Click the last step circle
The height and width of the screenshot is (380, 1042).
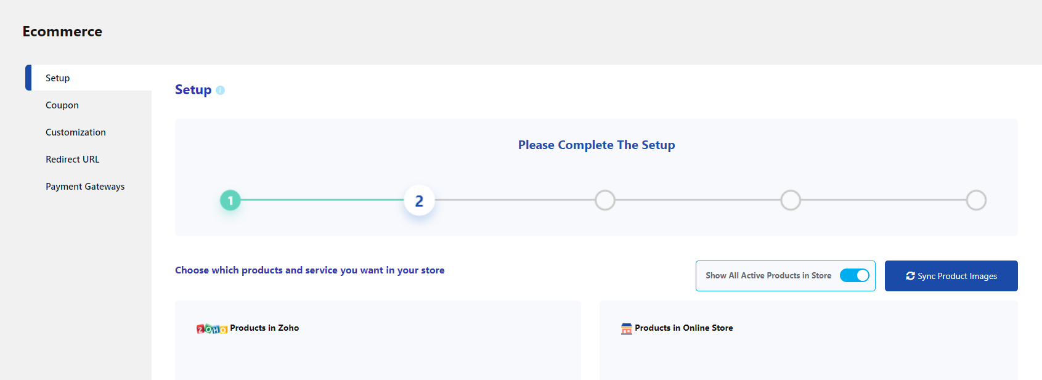pyautogui.click(x=976, y=200)
